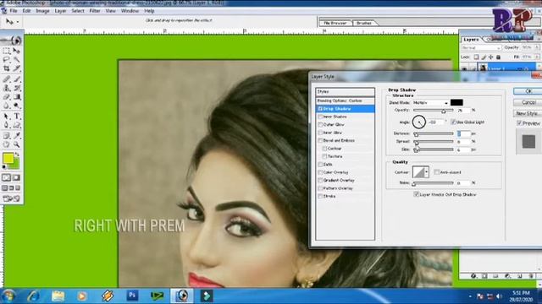Select the Magic Wand tool
This screenshot has height=304, width=542.
pyautogui.click(x=17, y=60)
